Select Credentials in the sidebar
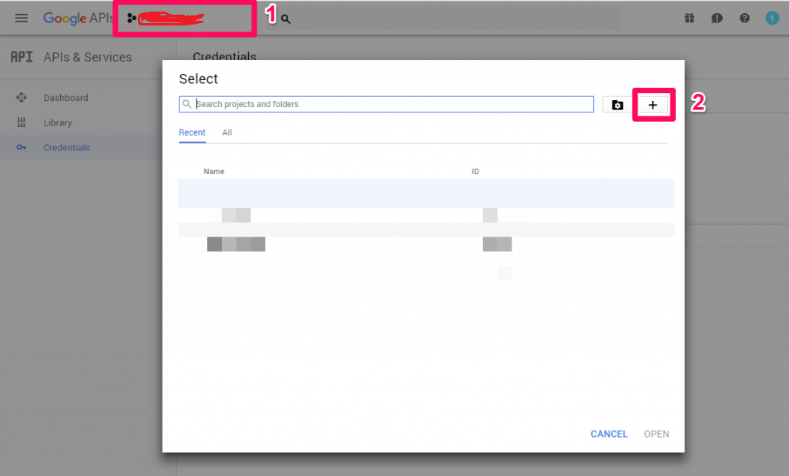 pos(66,147)
